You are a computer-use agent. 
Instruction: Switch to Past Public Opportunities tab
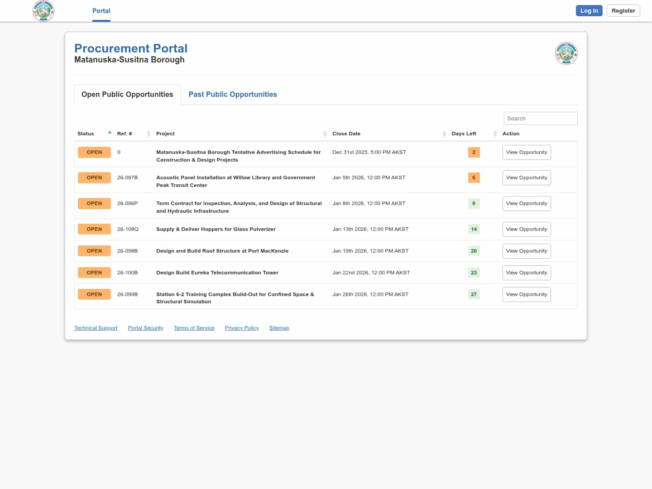coord(232,94)
